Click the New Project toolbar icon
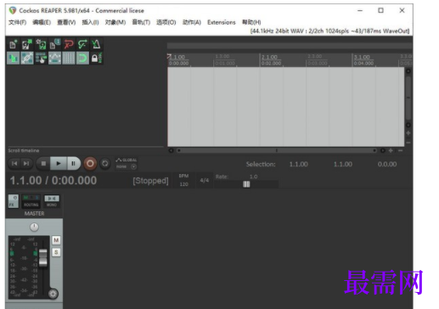The image size is (439, 309). point(13,44)
